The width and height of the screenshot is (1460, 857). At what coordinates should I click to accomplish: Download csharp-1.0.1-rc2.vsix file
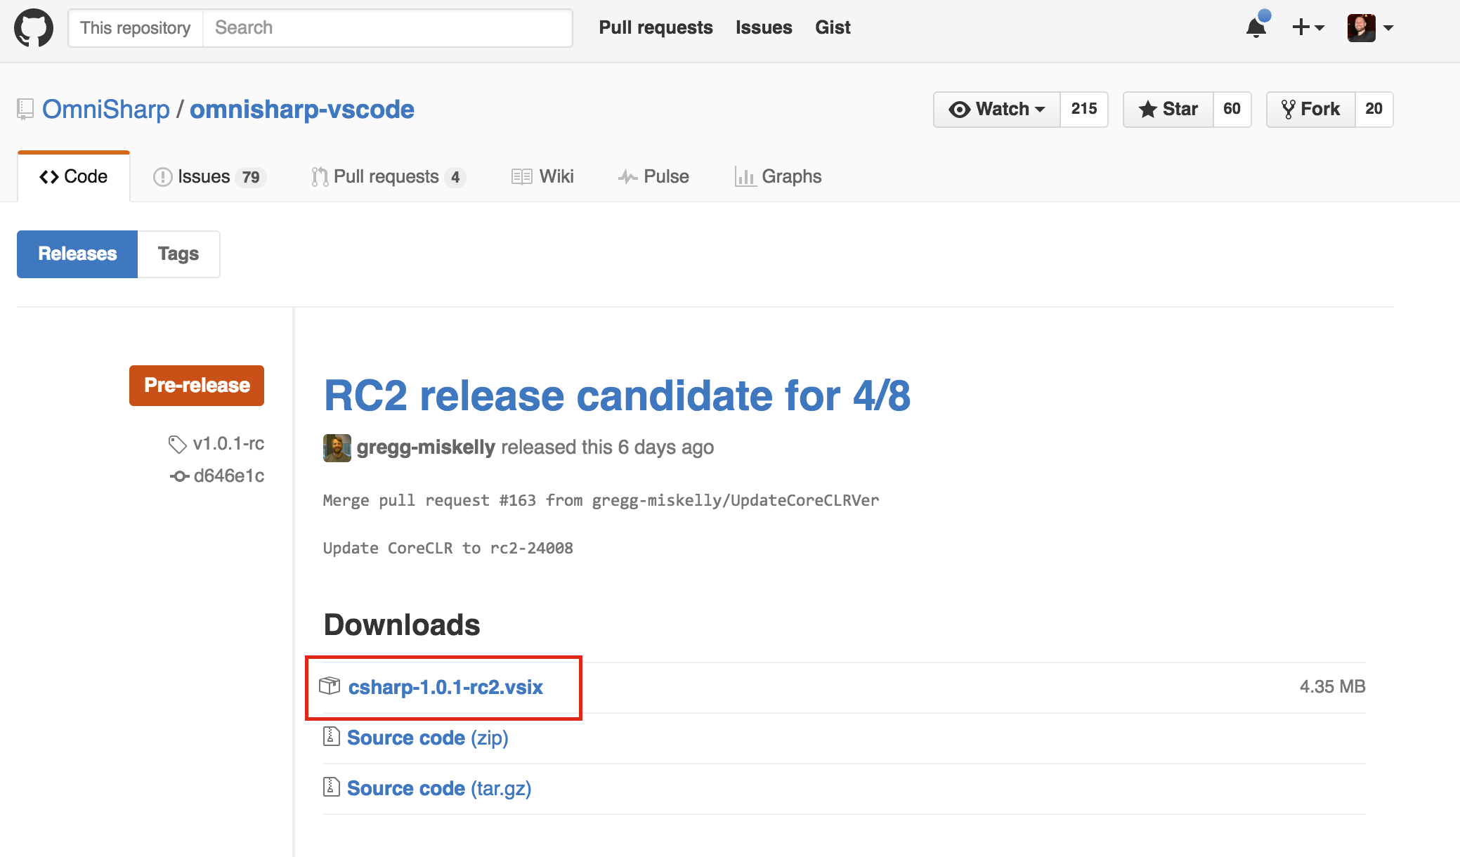[445, 687]
